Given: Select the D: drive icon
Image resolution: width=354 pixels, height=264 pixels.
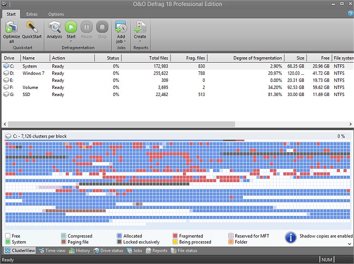Looking at the screenshot, I should 7,73.
